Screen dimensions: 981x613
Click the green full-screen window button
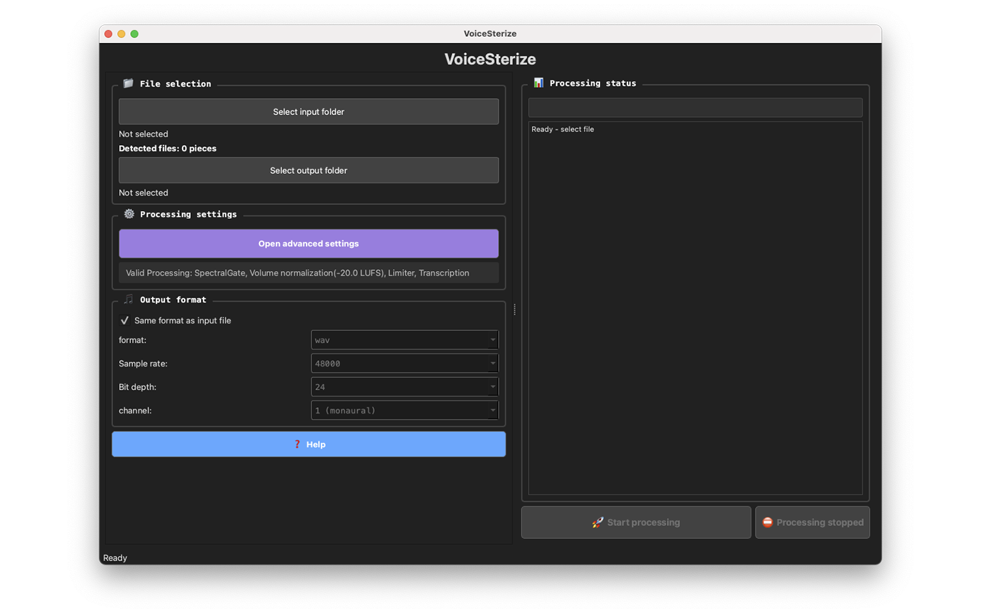pos(134,34)
